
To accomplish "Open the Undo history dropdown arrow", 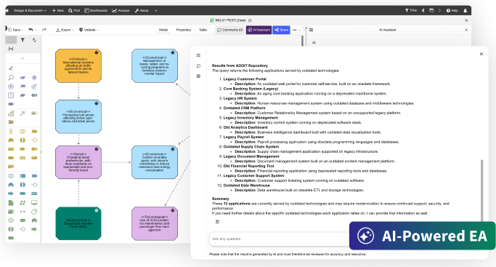I will 36,30.
